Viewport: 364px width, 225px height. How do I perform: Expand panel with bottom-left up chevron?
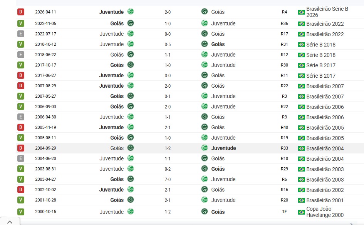click(x=10, y=222)
